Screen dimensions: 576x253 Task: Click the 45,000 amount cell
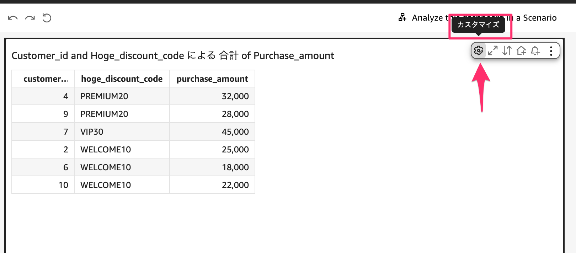click(x=212, y=132)
